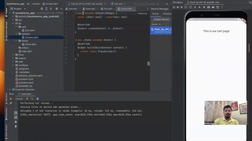
Task: Open Cart.dart in project tree
Action: pyautogui.click(x=28, y=31)
